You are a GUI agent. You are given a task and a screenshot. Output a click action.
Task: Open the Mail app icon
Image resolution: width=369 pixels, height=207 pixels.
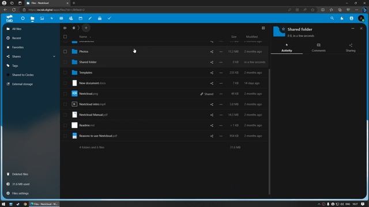[x=62, y=18]
